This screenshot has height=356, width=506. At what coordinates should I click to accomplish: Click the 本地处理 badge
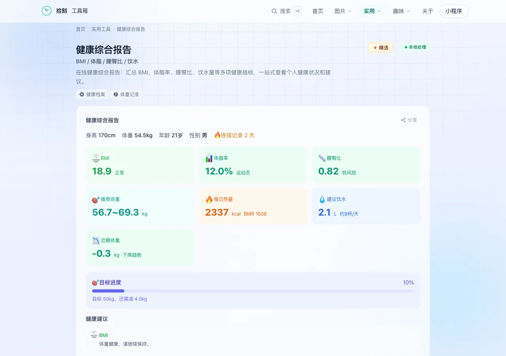(x=415, y=47)
